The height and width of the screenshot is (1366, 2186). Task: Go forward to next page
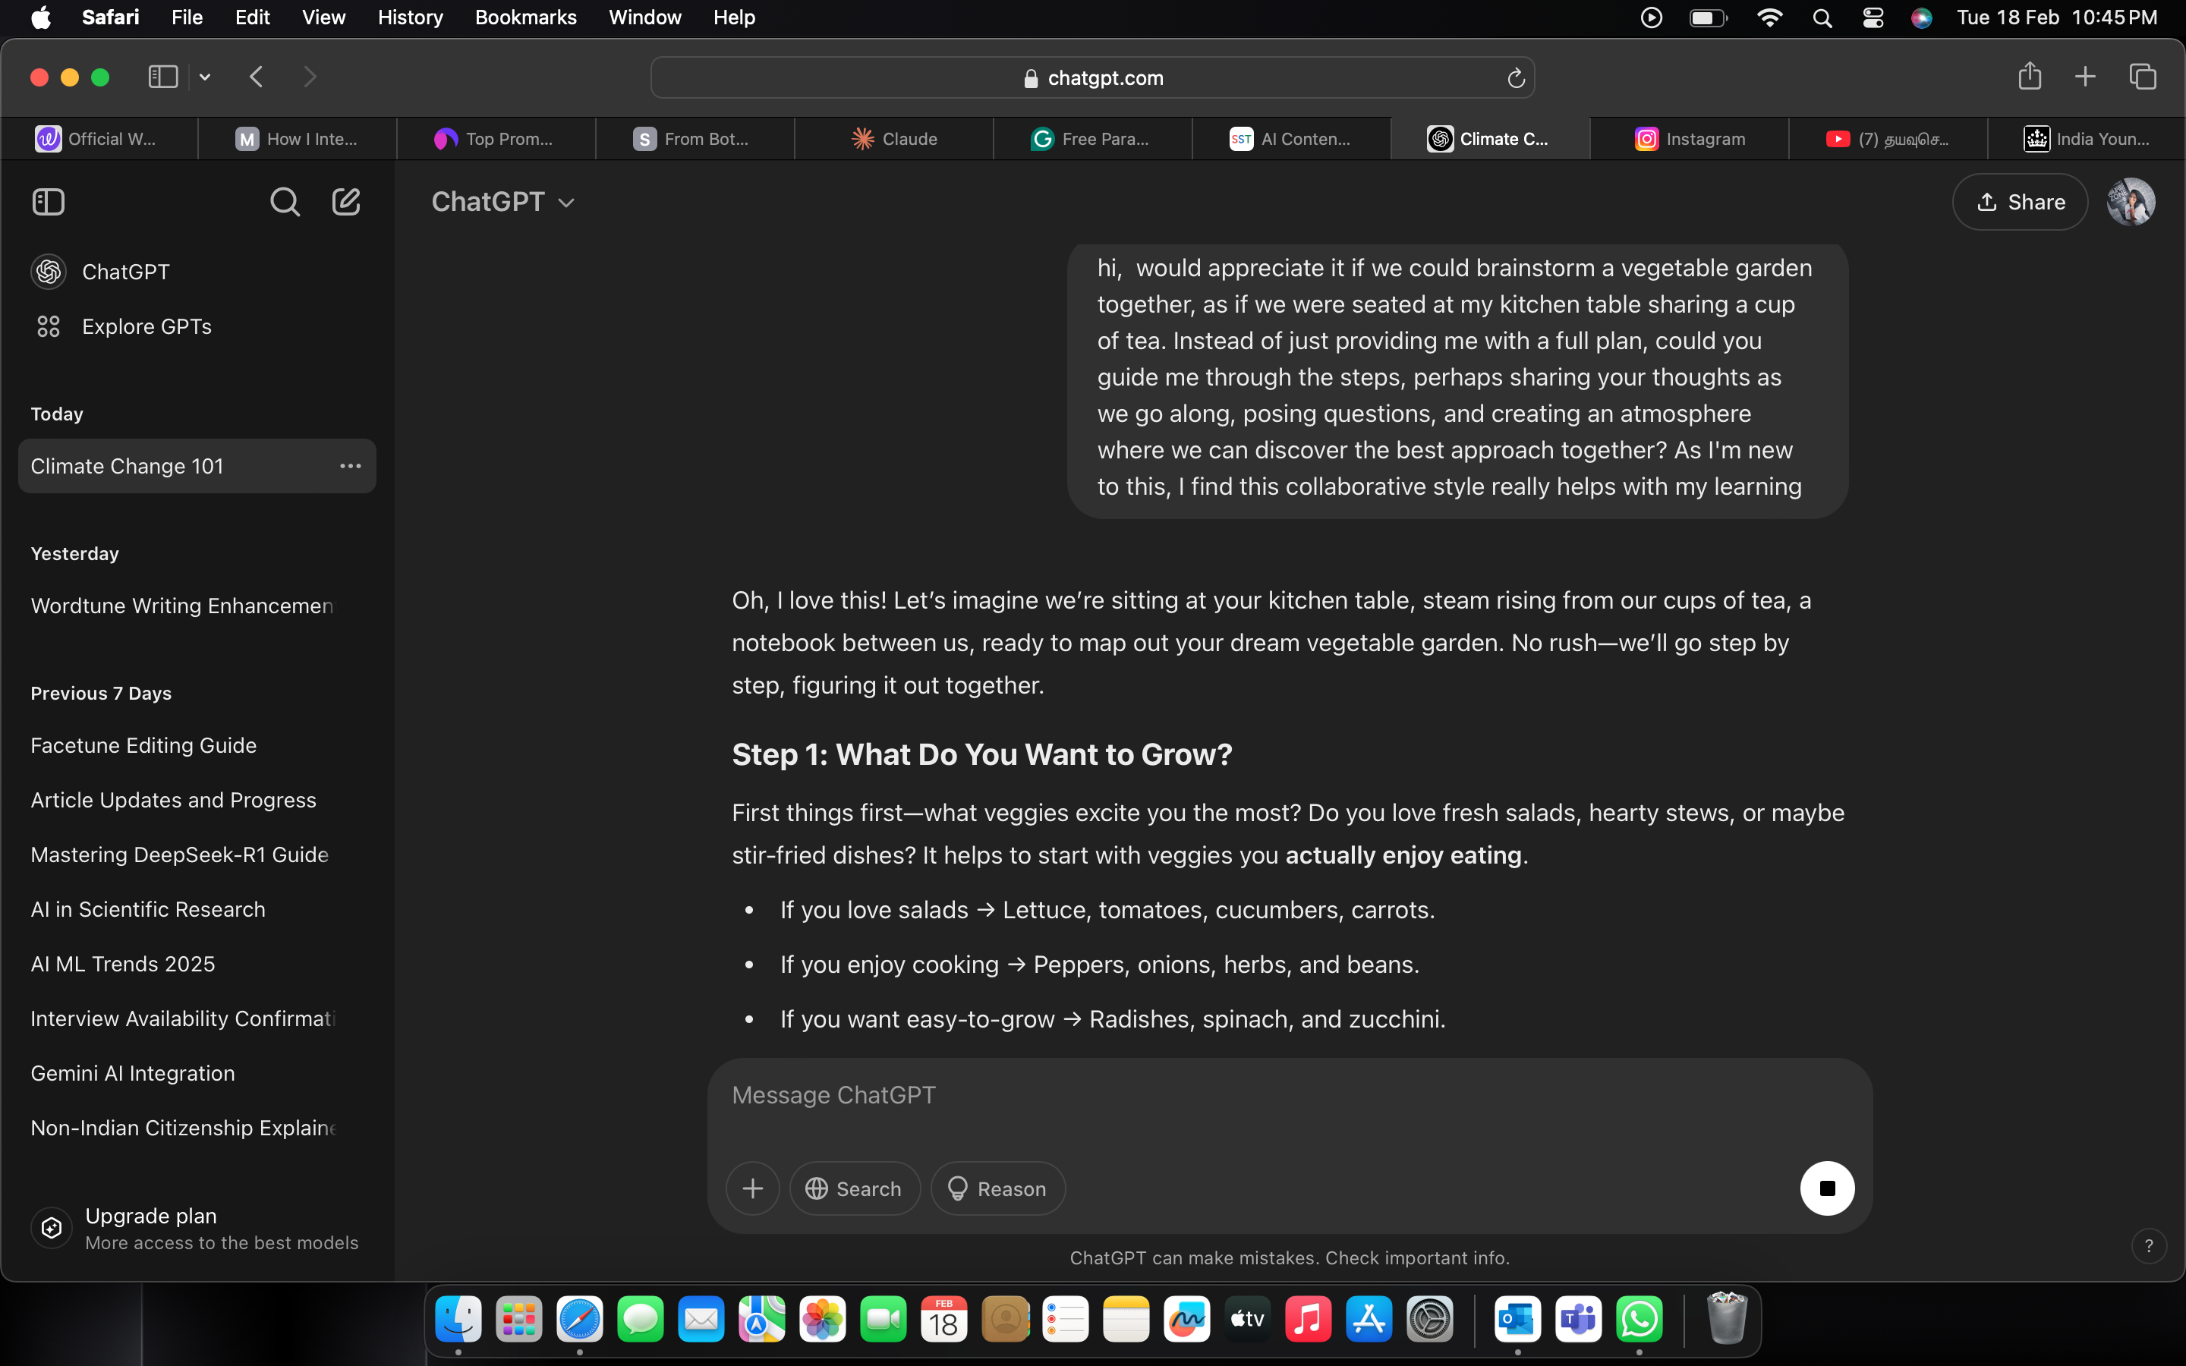310,77
